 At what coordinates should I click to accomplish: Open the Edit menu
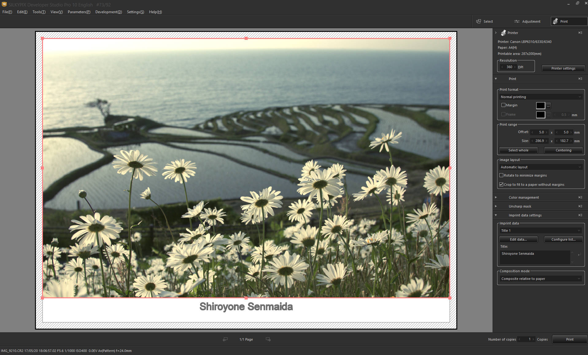pyautogui.click(x=22, y=12)
